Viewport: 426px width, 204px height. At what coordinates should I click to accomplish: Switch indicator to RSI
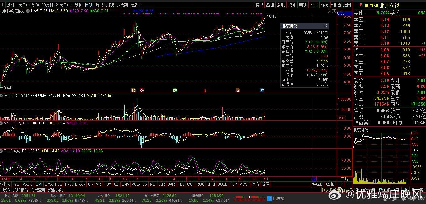[153, 184]
